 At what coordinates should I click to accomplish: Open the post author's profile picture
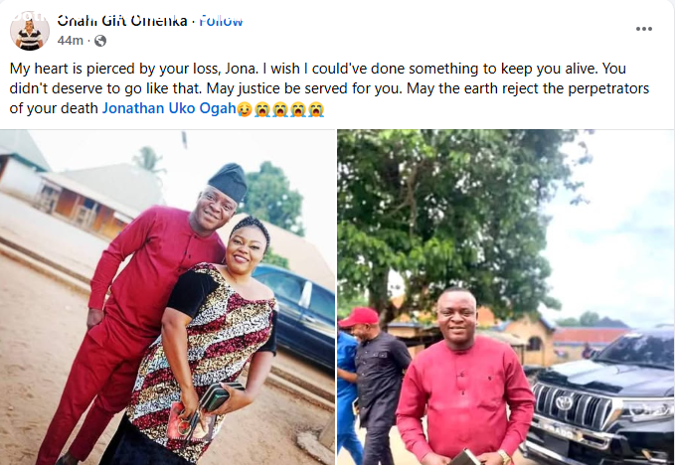point(30,31)
